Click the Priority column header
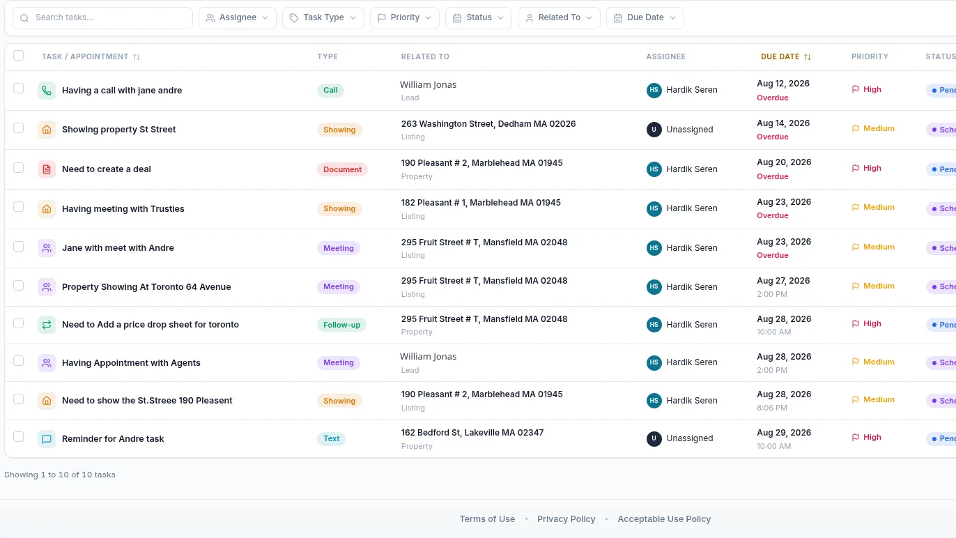Screen dimensions: 956x538 [870, 56]
